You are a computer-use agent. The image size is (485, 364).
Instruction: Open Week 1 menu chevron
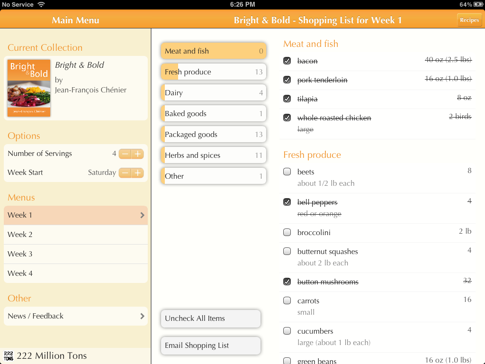[142, 215]
